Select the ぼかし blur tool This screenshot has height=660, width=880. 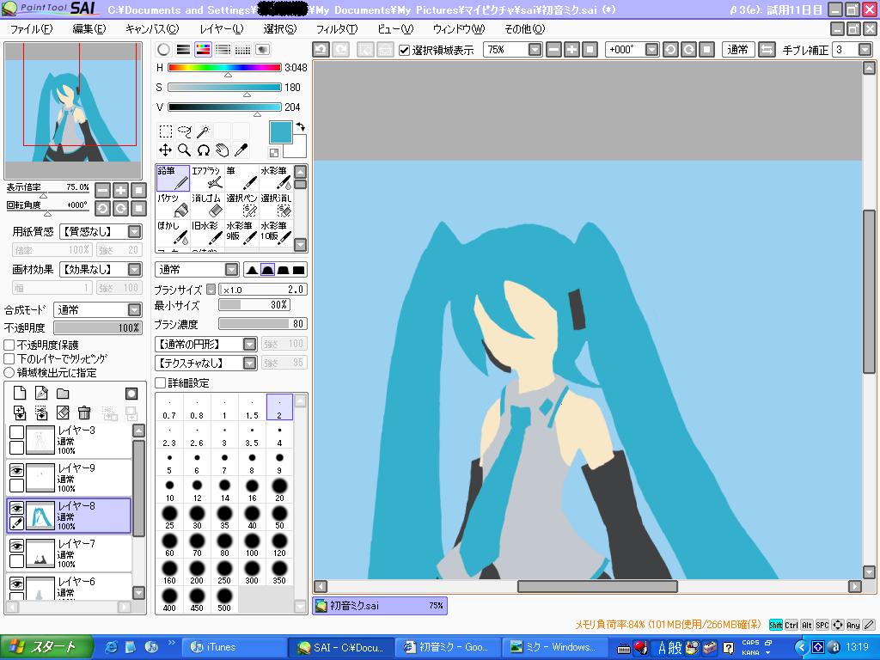click(173, 233)
